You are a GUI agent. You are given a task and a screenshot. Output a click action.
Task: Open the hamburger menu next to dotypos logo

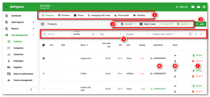[6, 7]
